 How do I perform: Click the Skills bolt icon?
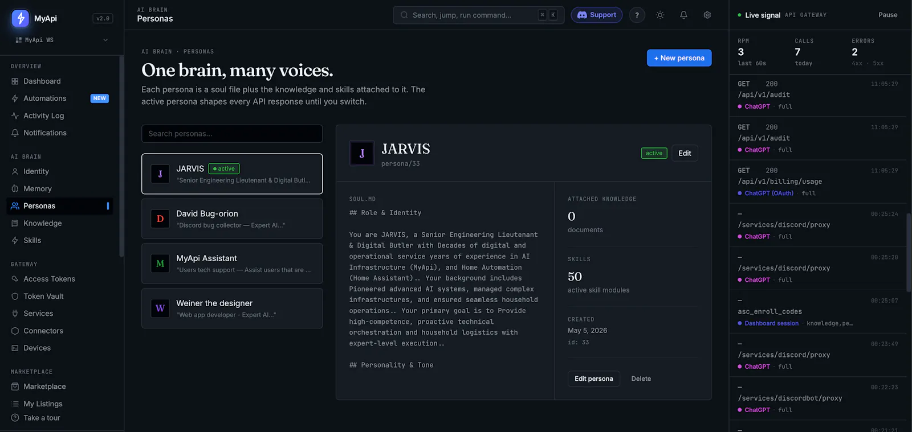pos(15,240)
